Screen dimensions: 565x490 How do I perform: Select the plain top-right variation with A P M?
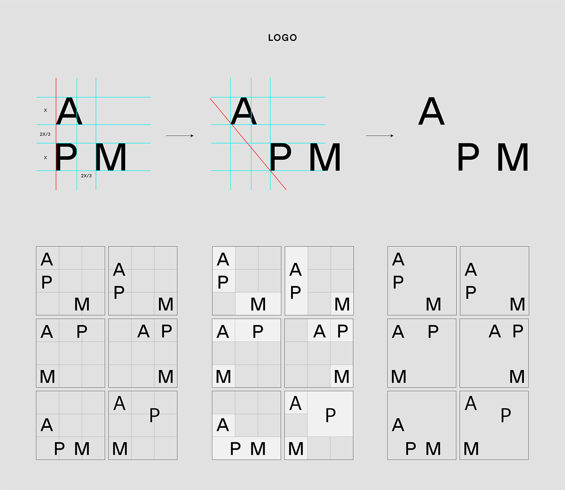coord(494,281)
